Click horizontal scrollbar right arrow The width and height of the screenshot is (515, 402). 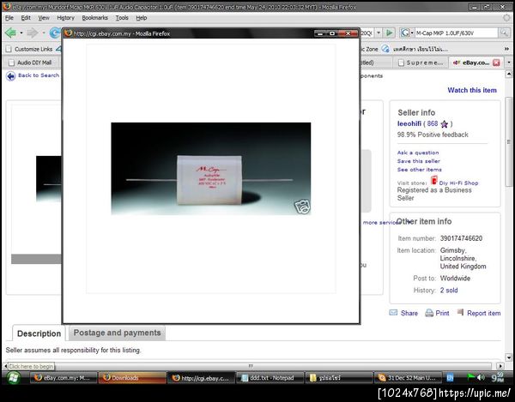coord(500,366)
